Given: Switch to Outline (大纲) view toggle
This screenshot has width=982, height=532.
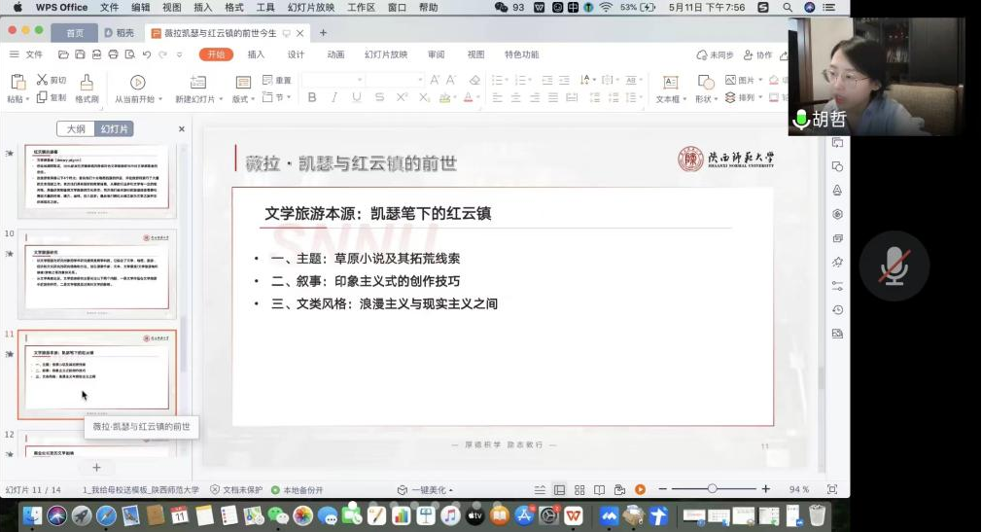Looking at the screenshot, I should (x=77, y=128).
